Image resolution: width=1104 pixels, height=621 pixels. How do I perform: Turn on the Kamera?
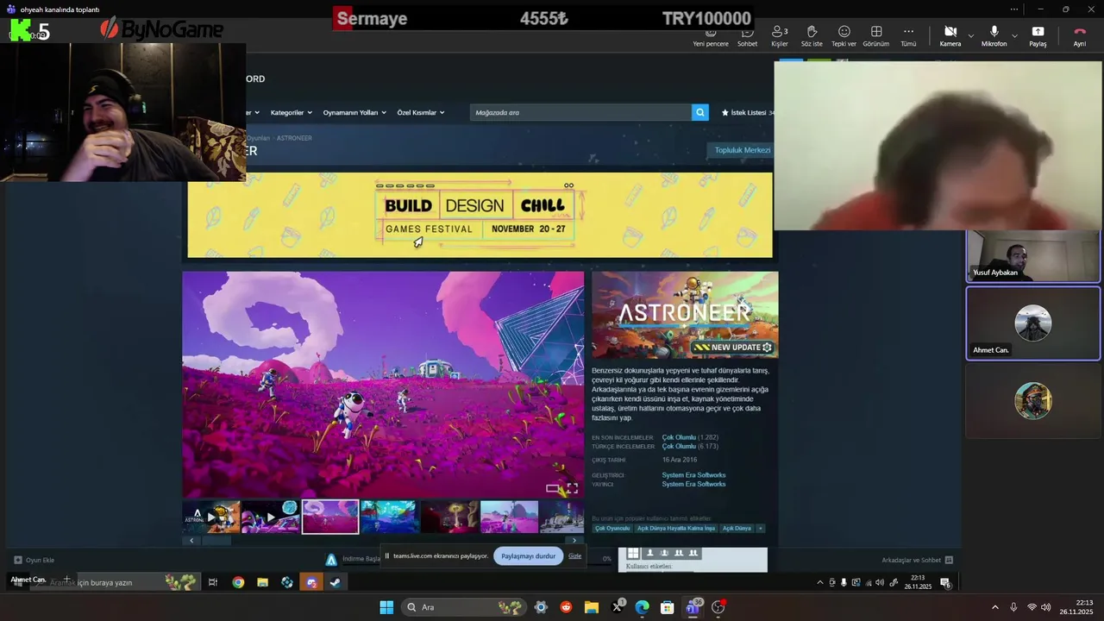tap(950, 36)
